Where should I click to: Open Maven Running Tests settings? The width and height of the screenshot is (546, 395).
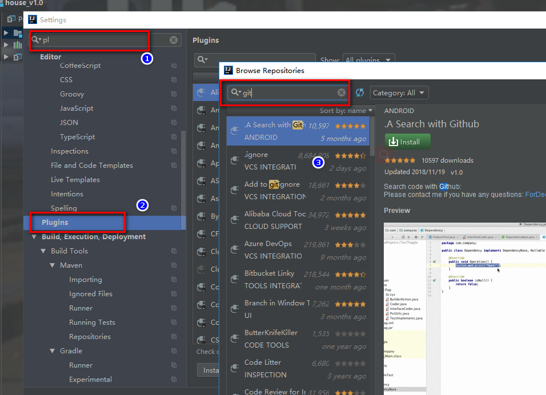tap(93, 323)
